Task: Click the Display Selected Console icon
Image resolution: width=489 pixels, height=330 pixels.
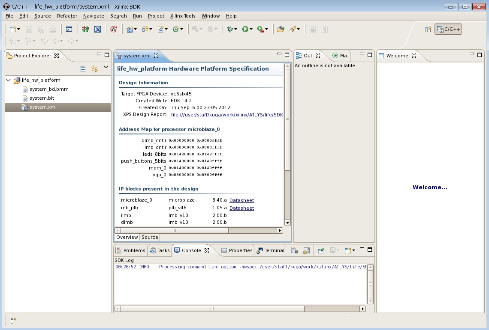Action: point(332,250)
